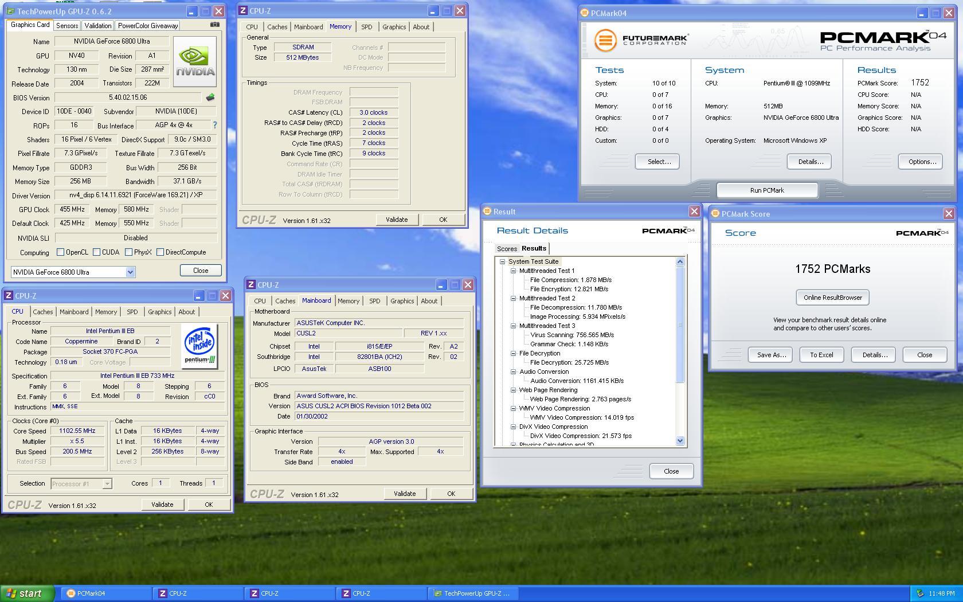Collapse the Audio Conversion node

513,372
